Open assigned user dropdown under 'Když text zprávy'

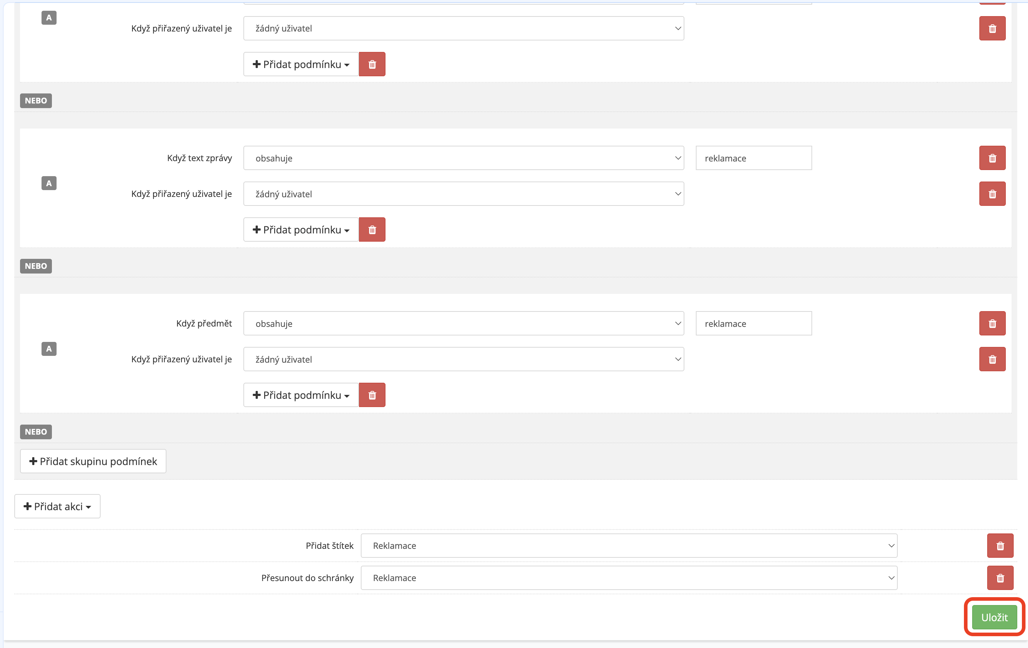pos(464,194)
